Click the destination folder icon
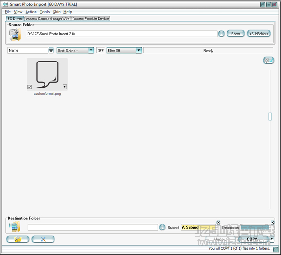Screen dimensions: 281x255 (x=15, y=227)
